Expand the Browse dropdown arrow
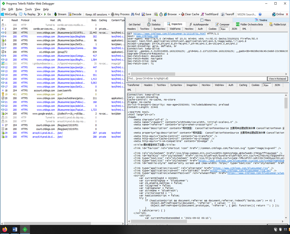 [x=179, y=14]
